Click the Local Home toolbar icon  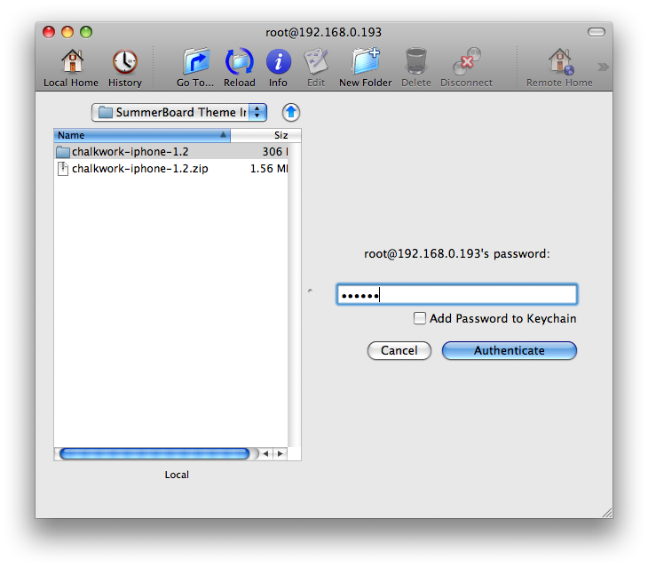[71, 62]
